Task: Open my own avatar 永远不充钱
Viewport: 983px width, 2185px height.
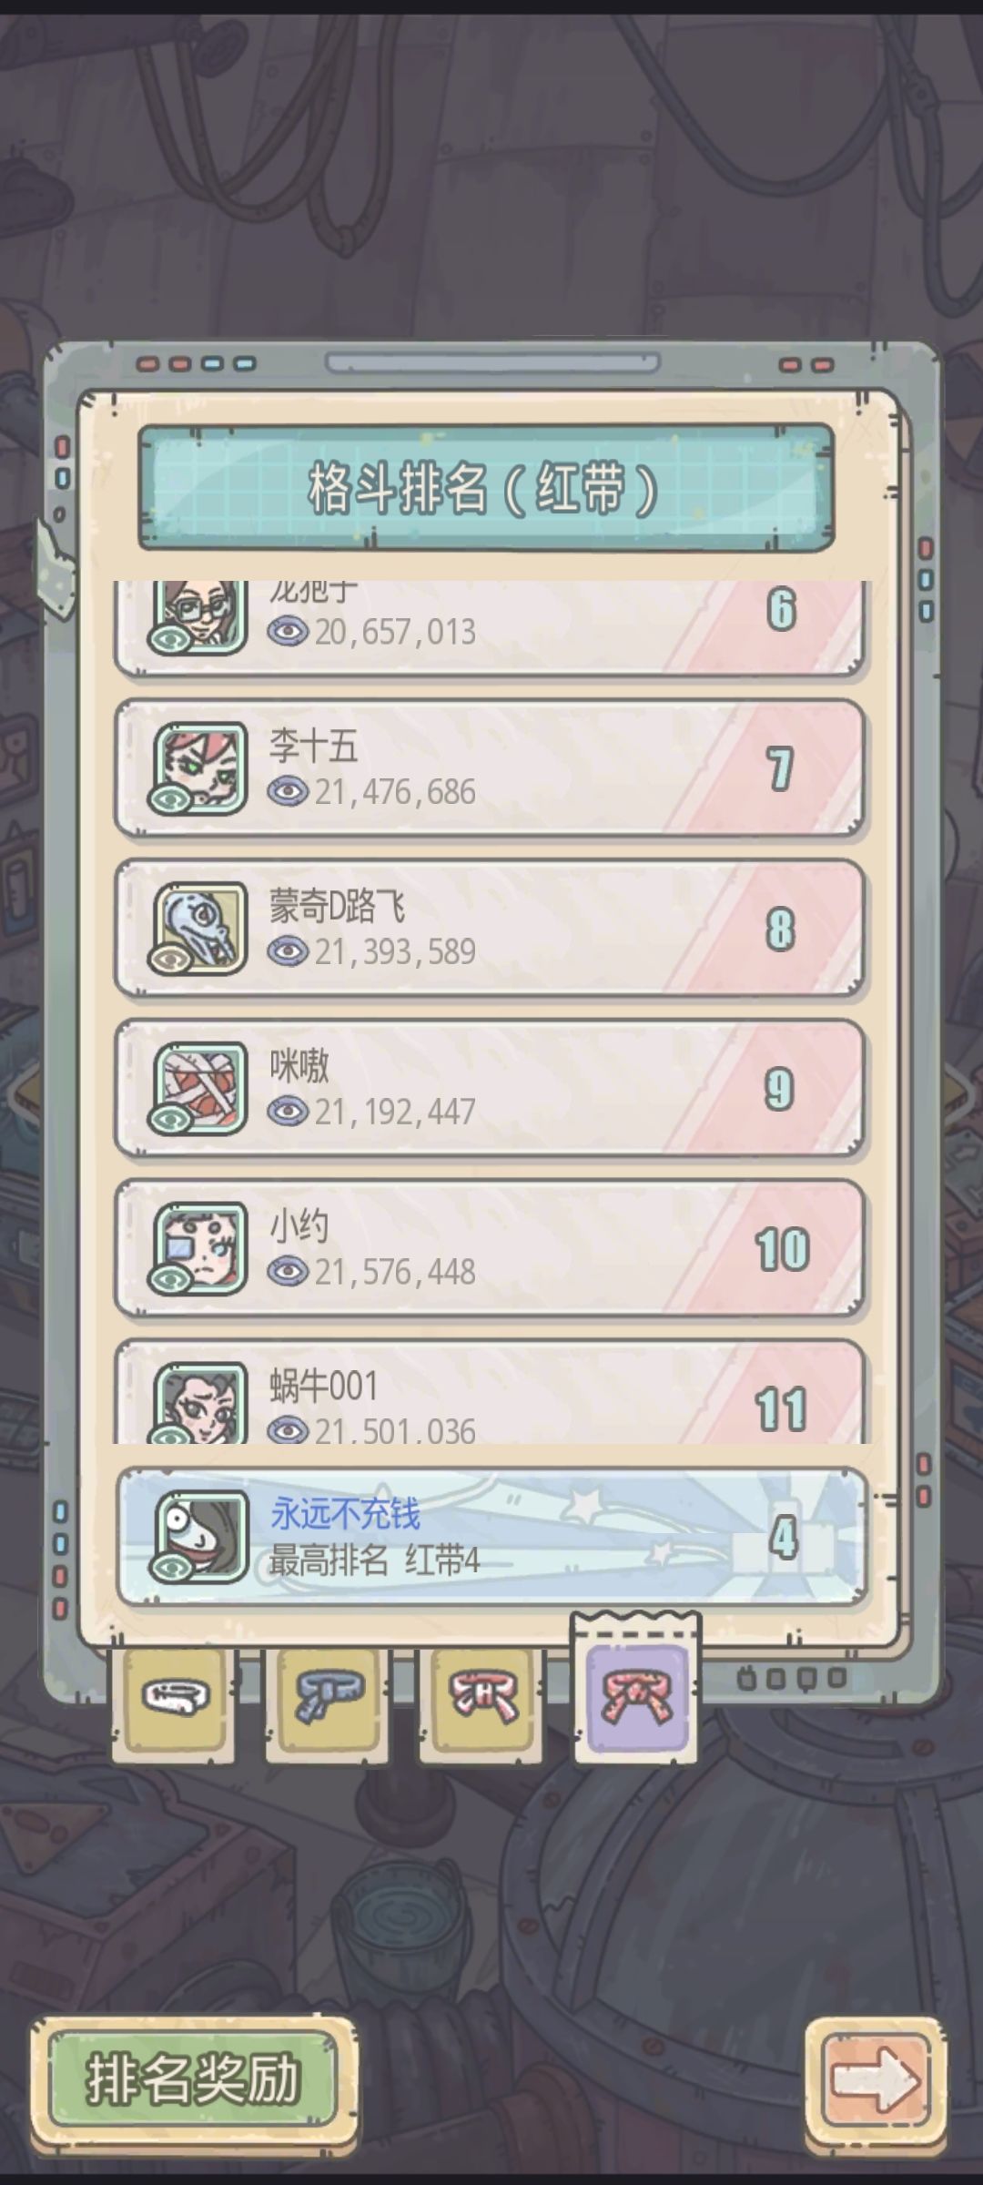Action: pyautogui.click(x=200, y=1536)
